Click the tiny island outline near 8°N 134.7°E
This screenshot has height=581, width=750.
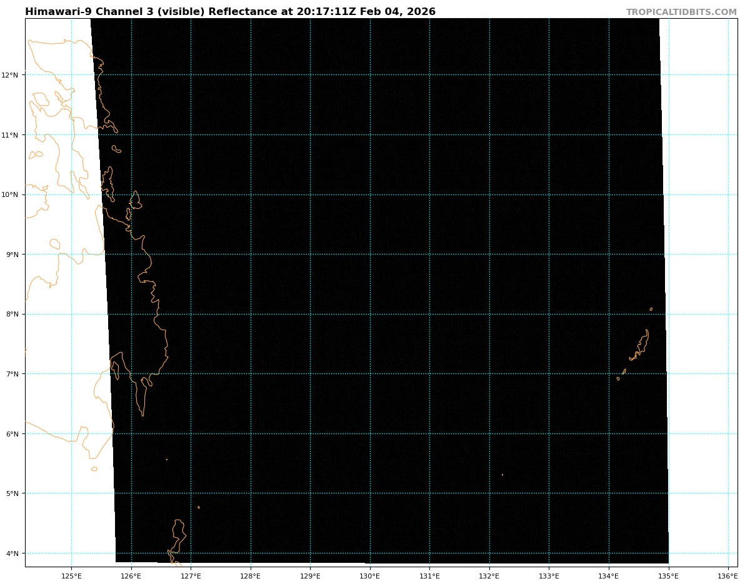point(651,309)
